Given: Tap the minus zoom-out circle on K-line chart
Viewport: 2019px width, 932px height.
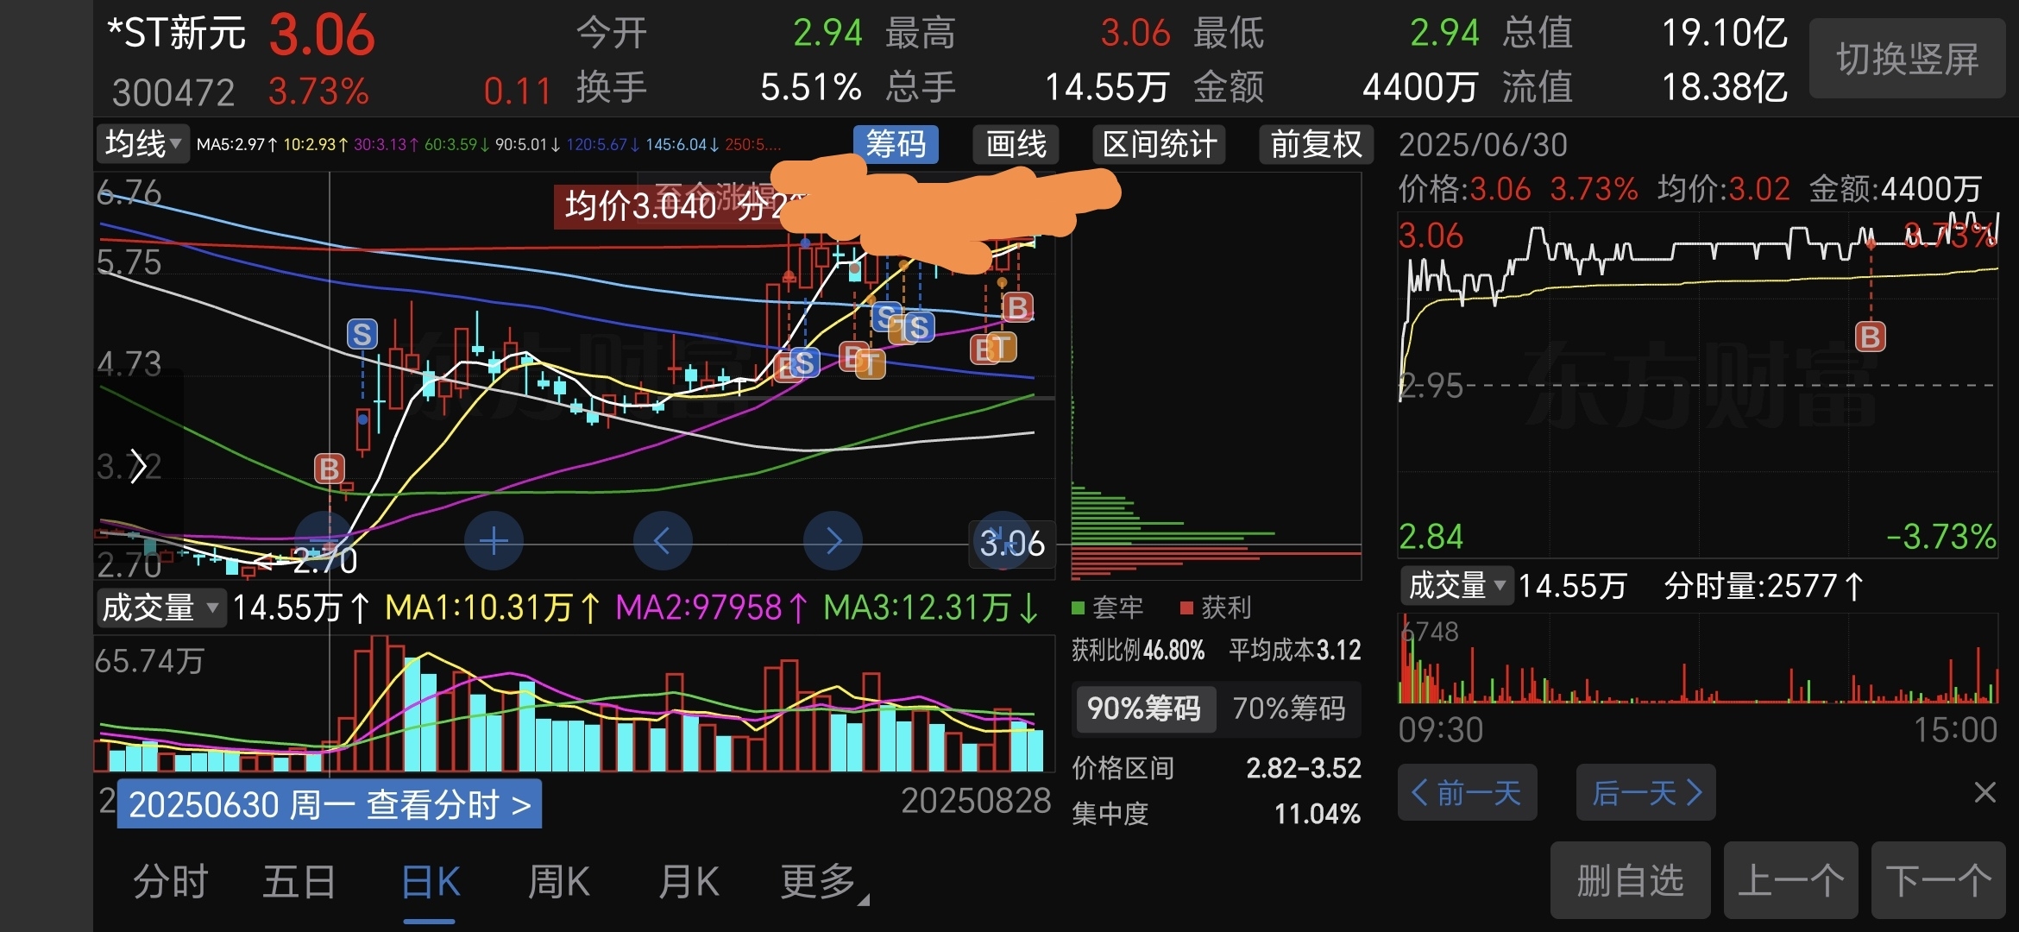Looking at the screenshot, I should coord(324,541).
